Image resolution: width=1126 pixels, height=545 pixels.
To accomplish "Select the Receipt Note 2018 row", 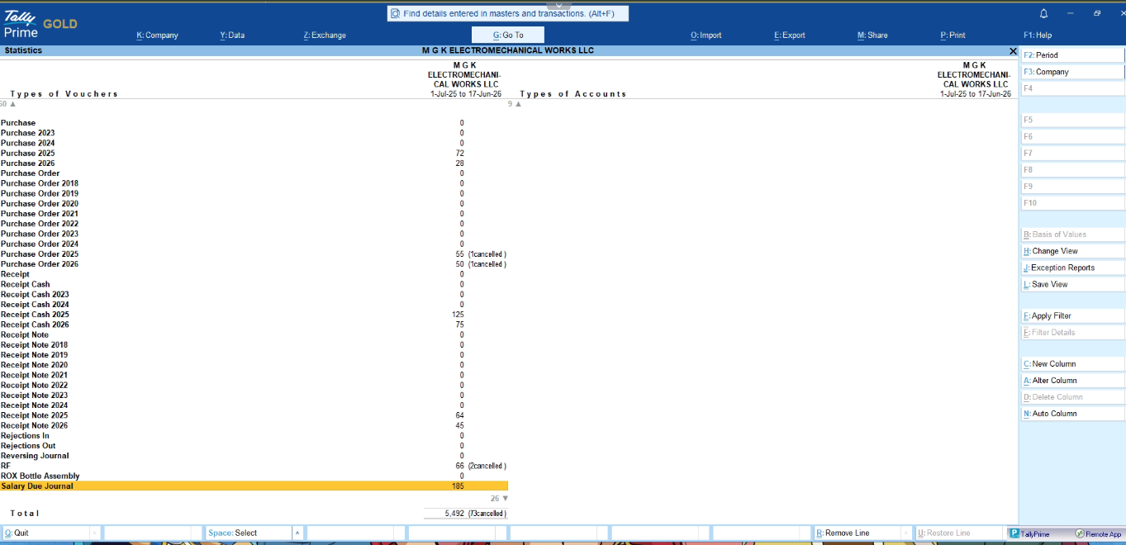I will click(x=254, y=345).
